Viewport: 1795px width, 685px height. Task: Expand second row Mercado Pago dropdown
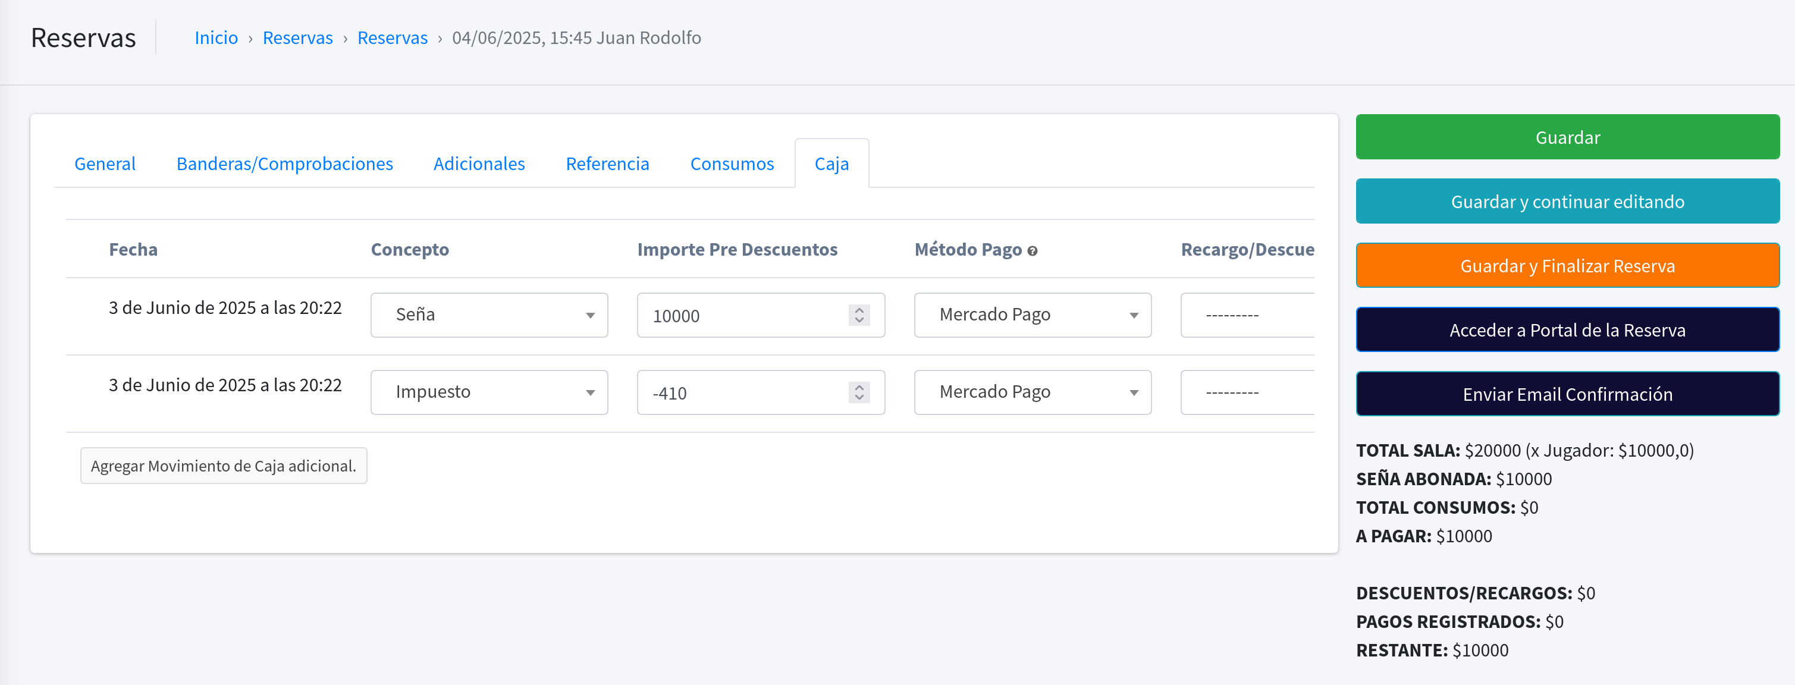(1032, 392)
